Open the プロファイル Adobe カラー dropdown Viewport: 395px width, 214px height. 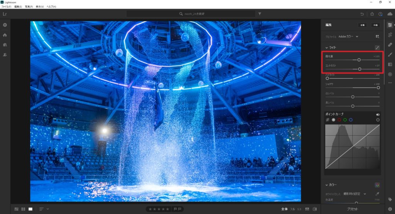tap(348, 37)
